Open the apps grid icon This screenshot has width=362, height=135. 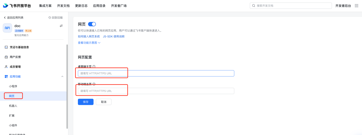pyautogui.click(x=356, y=6)
